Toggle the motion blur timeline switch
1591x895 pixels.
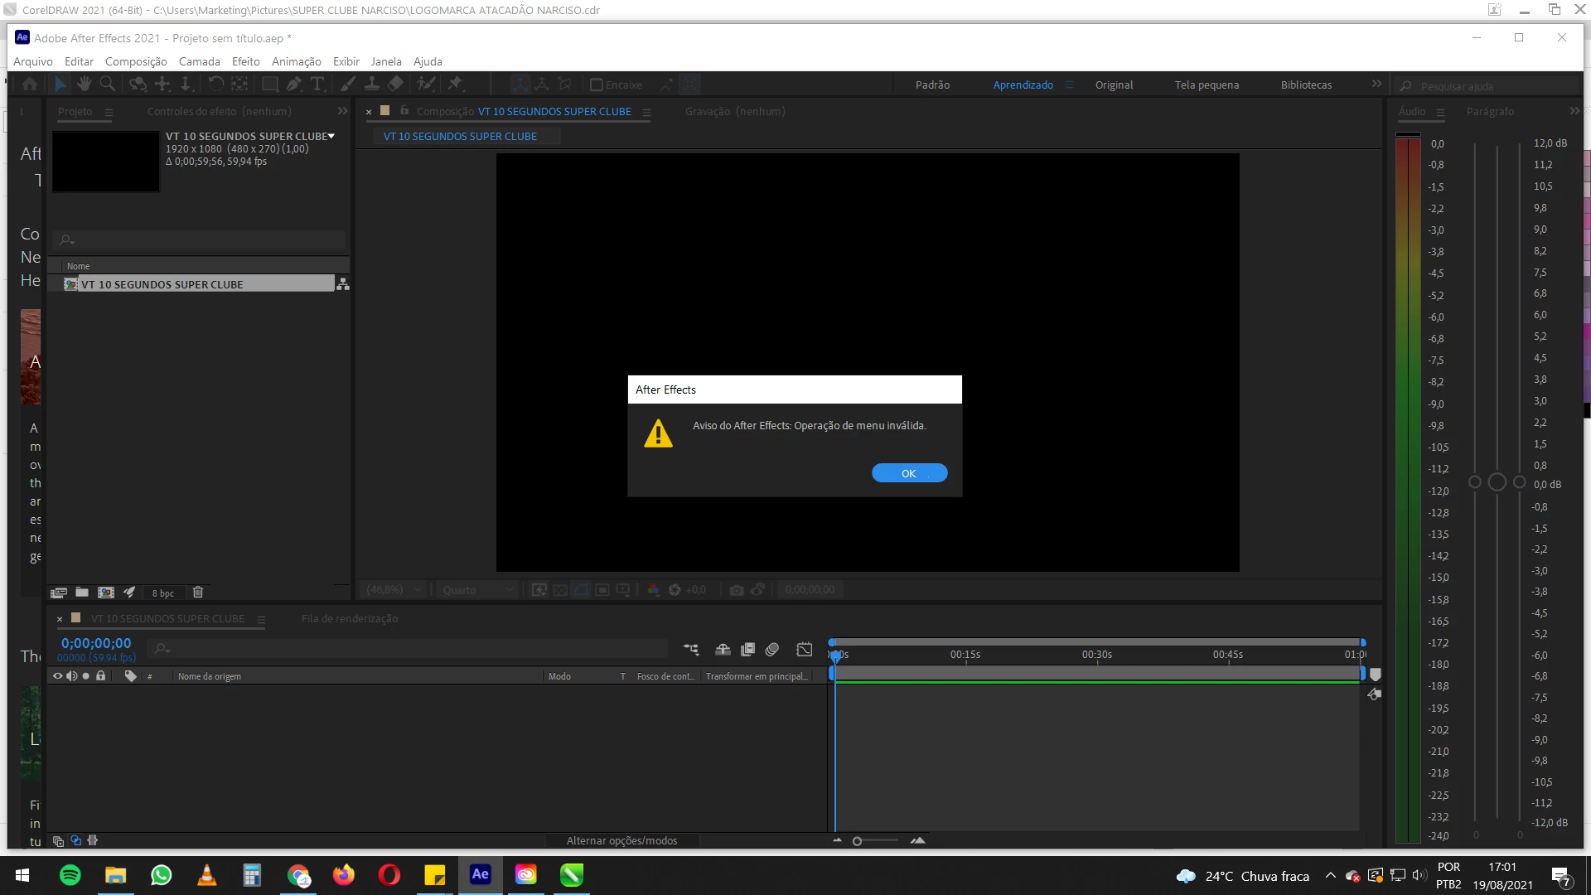point(772,650)
